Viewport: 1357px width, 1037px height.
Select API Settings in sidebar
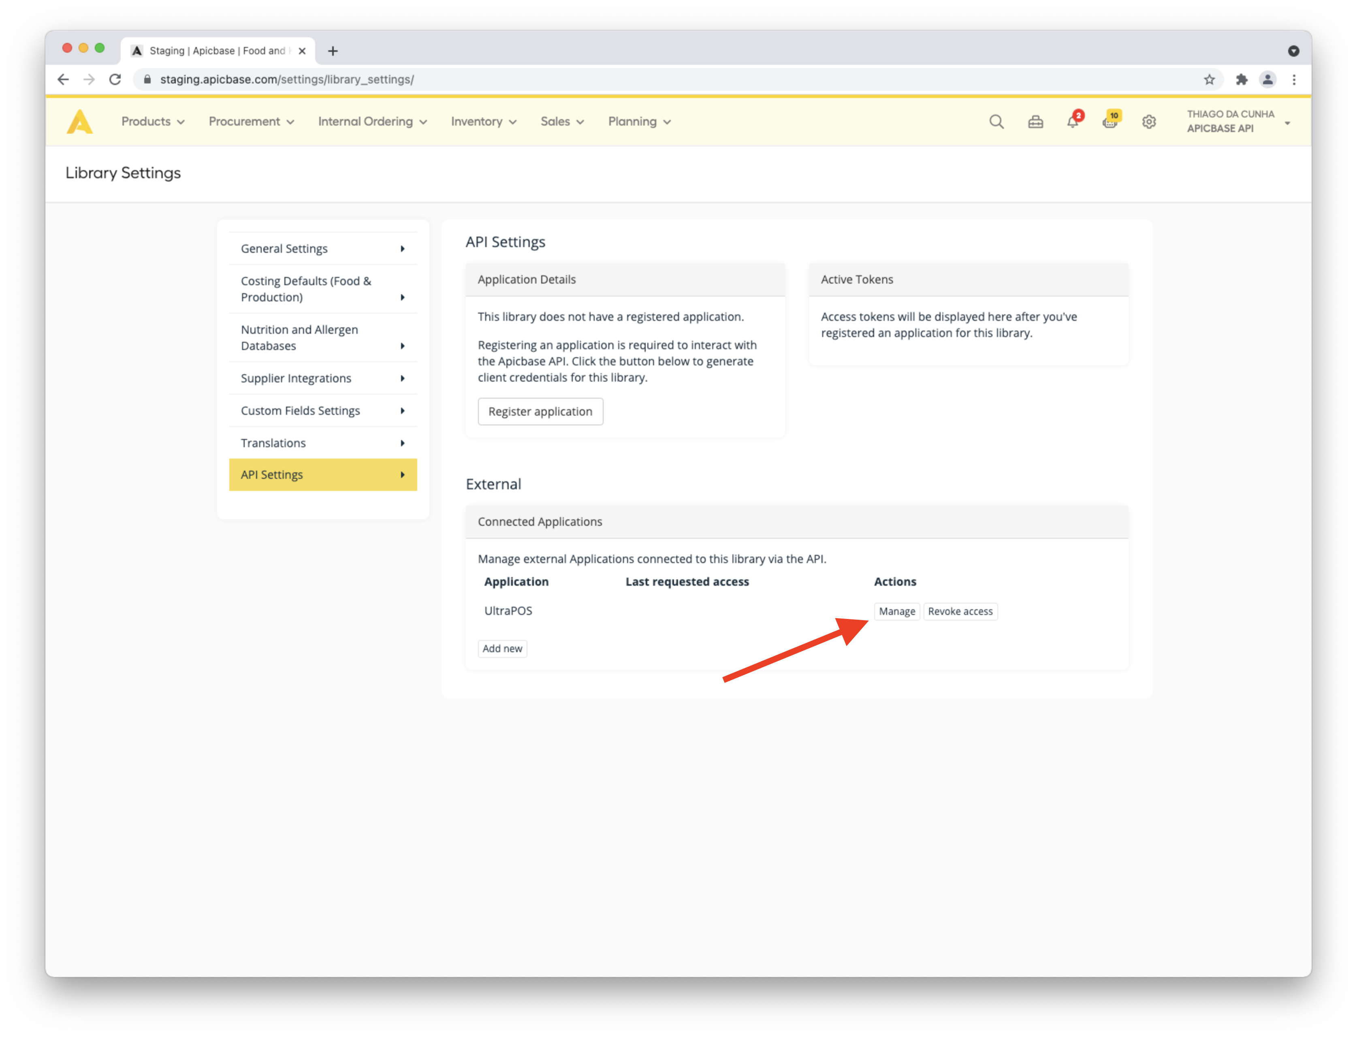coord(323,475)
